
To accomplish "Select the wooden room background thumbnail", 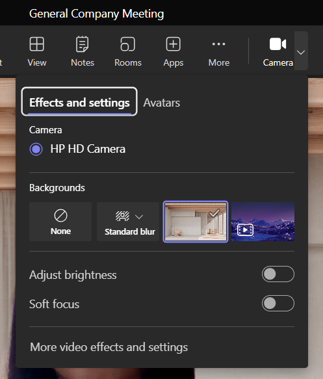I will pyautogui.click(x=196, y=222).
